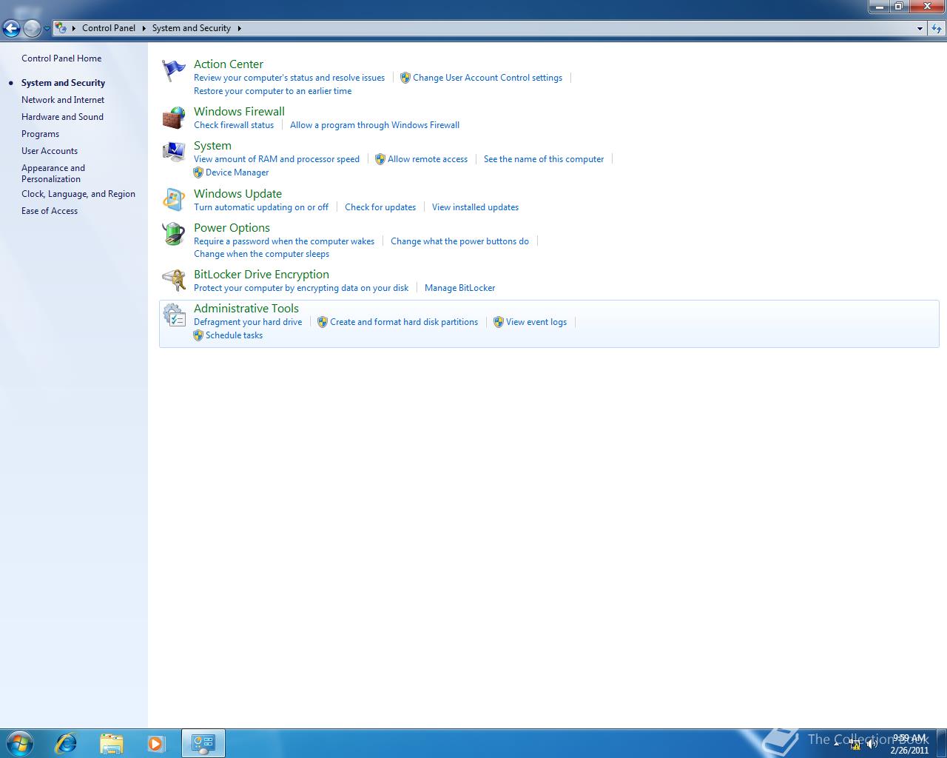Click the Forward navigation arrow
The width and height of the screenshot is (947, 758).
(32, 29)
